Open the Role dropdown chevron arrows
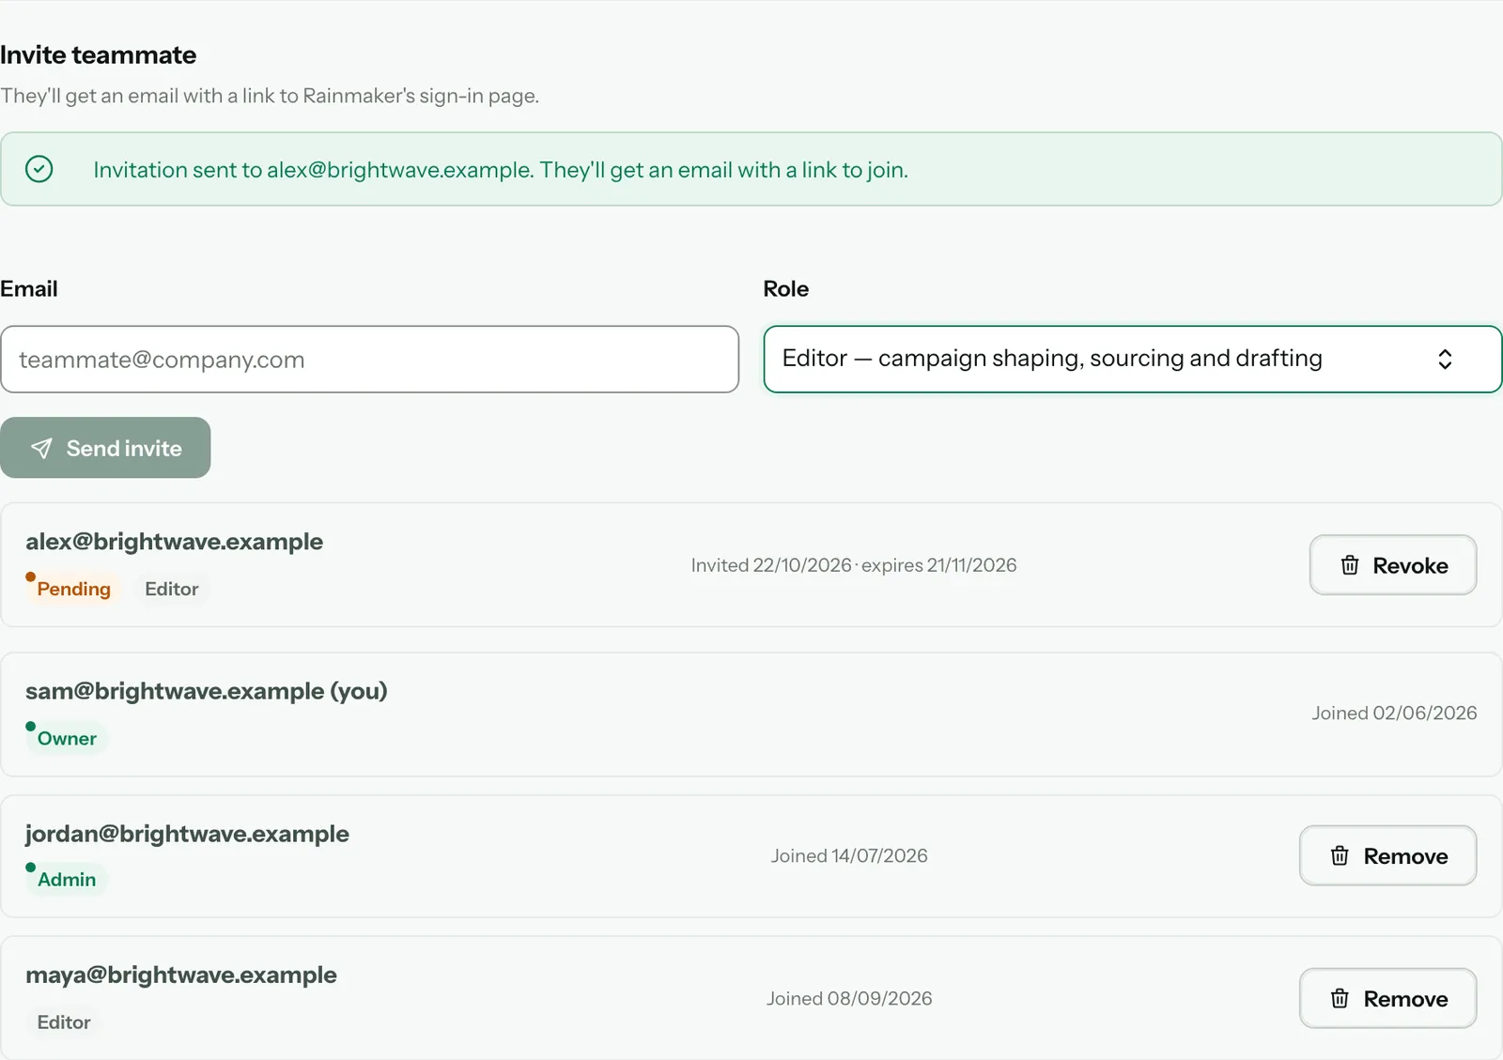1503x1060 pixels. click(1445, 359)
